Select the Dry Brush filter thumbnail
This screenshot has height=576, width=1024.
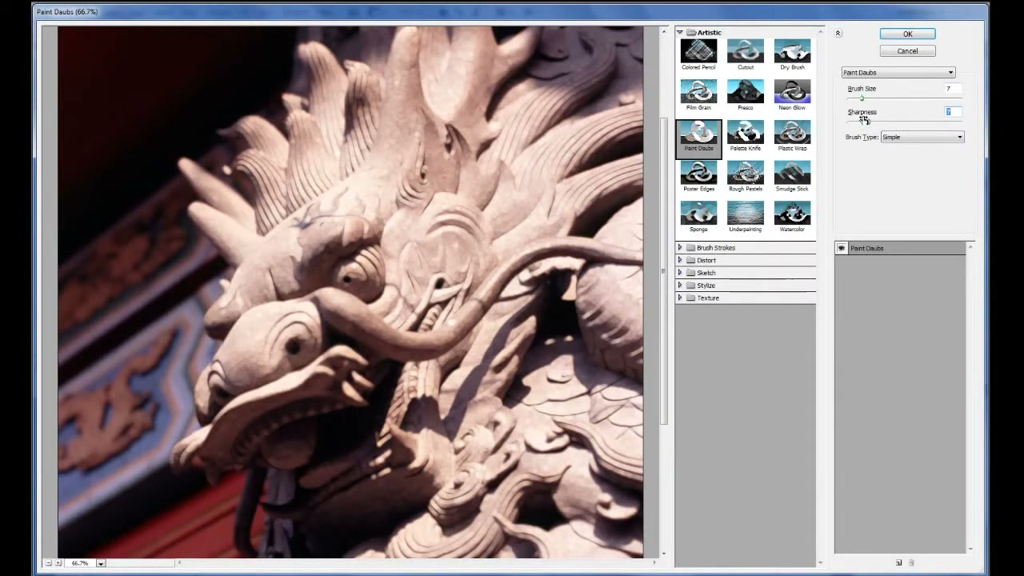pyautogui.click(x=792, y=54)
